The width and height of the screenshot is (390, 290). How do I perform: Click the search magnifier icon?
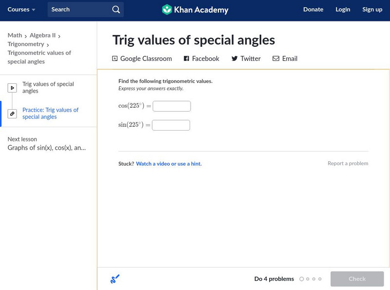[116, 9]
